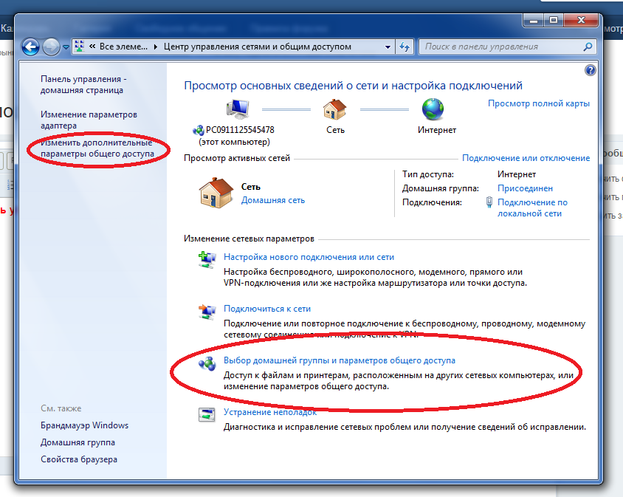Click the magnifier search icon
Viewport: 623px width, 497px height.
(588, 47)
